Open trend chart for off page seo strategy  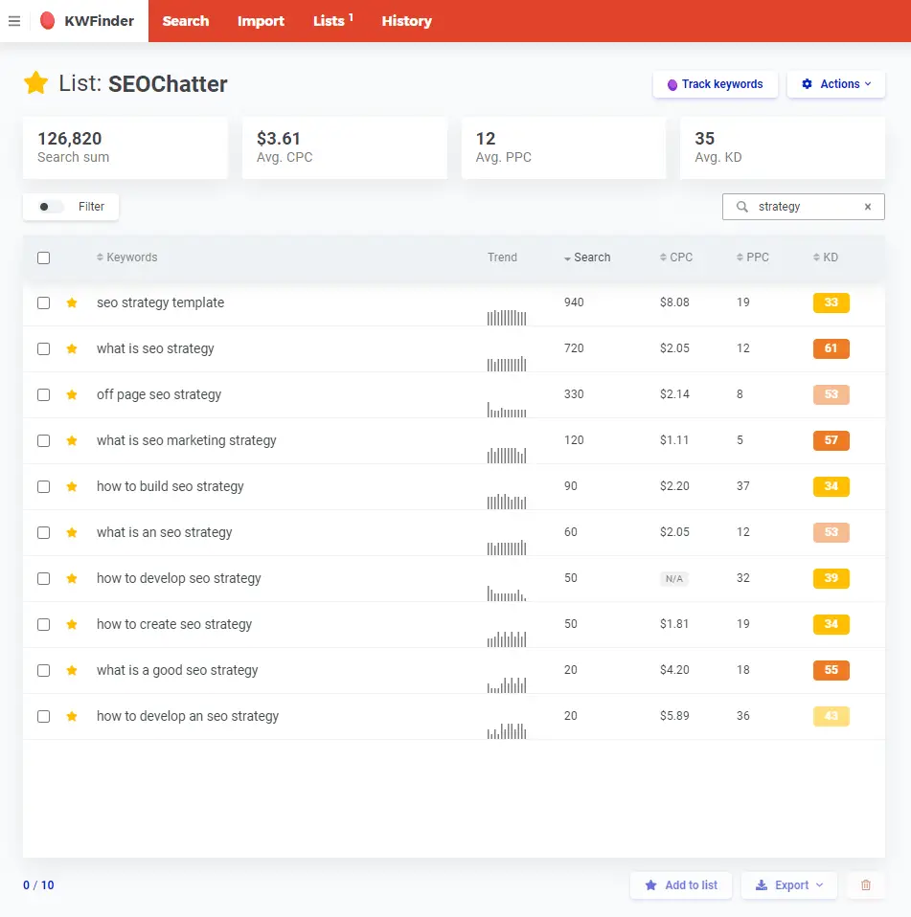point(507,410)
